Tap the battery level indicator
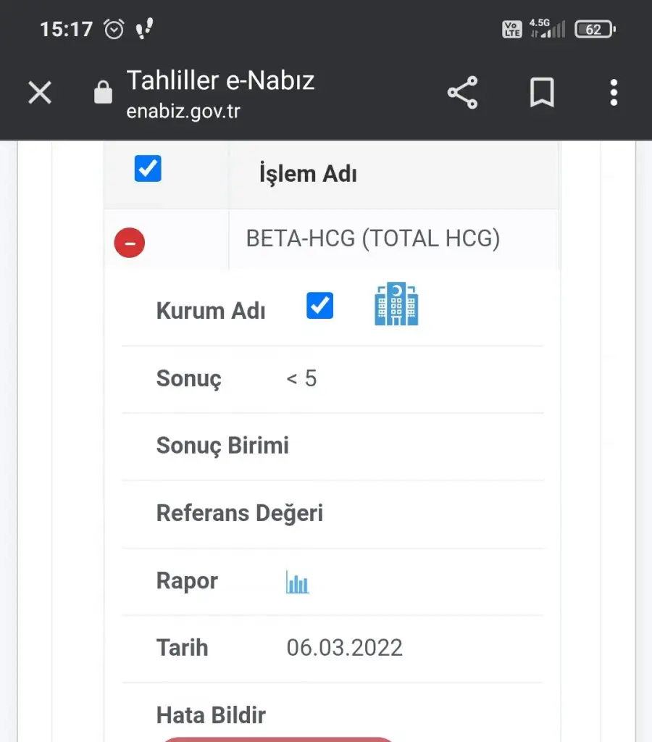The image size is (652, 742). pos(595,29)
